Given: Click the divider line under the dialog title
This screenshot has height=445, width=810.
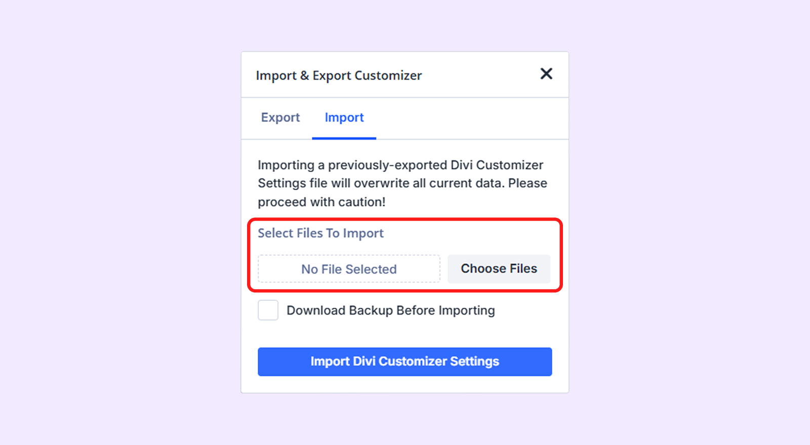Looking at the screenshot, I should 404,97.
